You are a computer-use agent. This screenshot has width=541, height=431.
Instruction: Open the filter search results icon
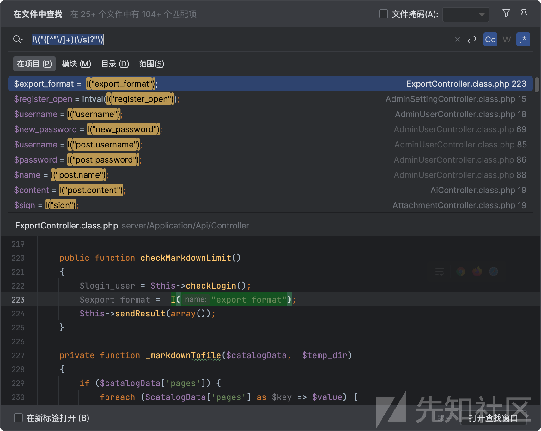click(x=506, y=13)
